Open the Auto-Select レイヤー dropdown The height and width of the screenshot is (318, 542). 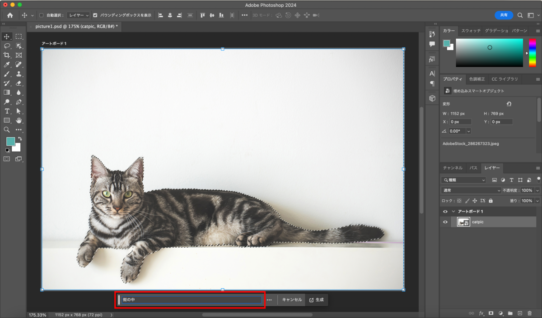point(78,15)
